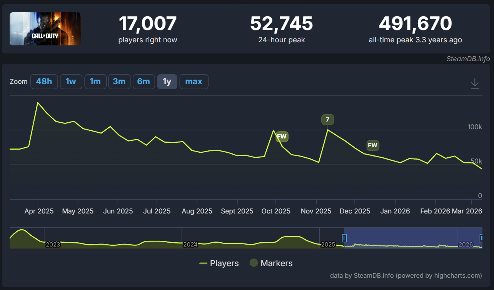Click the May 2025 axis label
Screen dimensions: 494x290
click(78, 211)
